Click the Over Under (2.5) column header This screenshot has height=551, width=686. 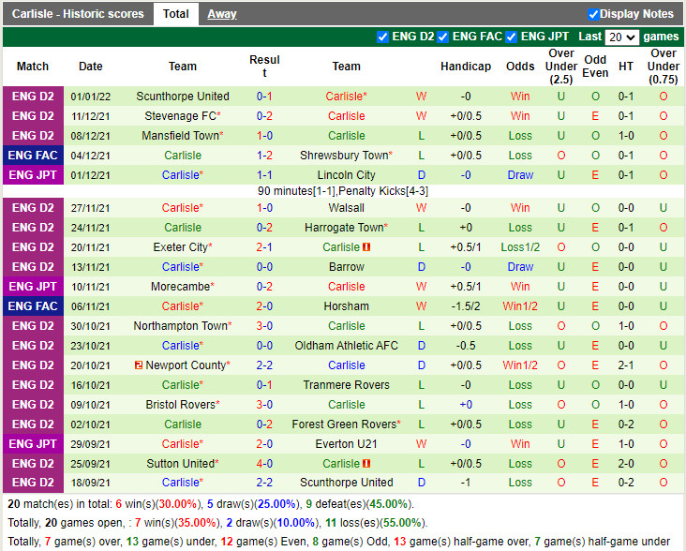click(x=560, y=67)
